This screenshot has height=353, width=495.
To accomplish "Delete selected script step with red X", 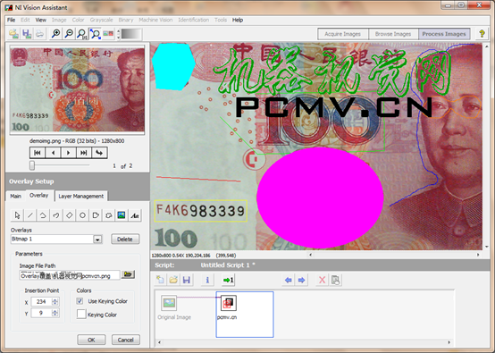I will pyautogui.click(x=322, y=280).
